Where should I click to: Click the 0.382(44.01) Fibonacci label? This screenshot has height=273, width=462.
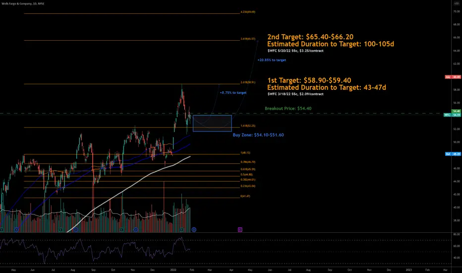click(248, 180)
